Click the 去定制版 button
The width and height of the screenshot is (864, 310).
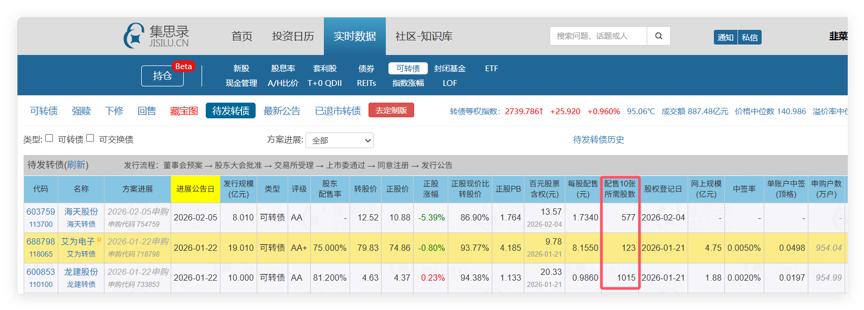(x=391, y=110)
